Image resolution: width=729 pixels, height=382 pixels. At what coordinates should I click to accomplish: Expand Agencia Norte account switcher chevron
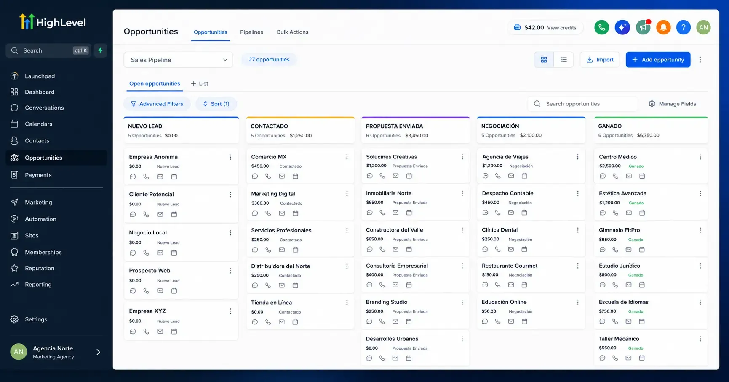point(98,352)
